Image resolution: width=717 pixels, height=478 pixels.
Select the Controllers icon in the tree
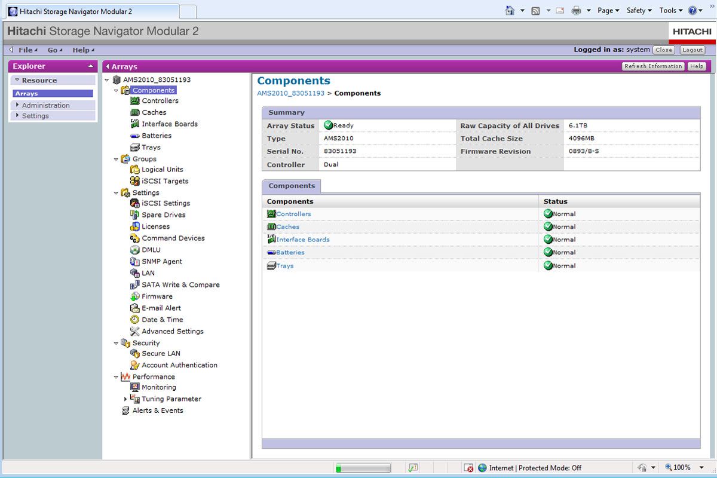136,100
